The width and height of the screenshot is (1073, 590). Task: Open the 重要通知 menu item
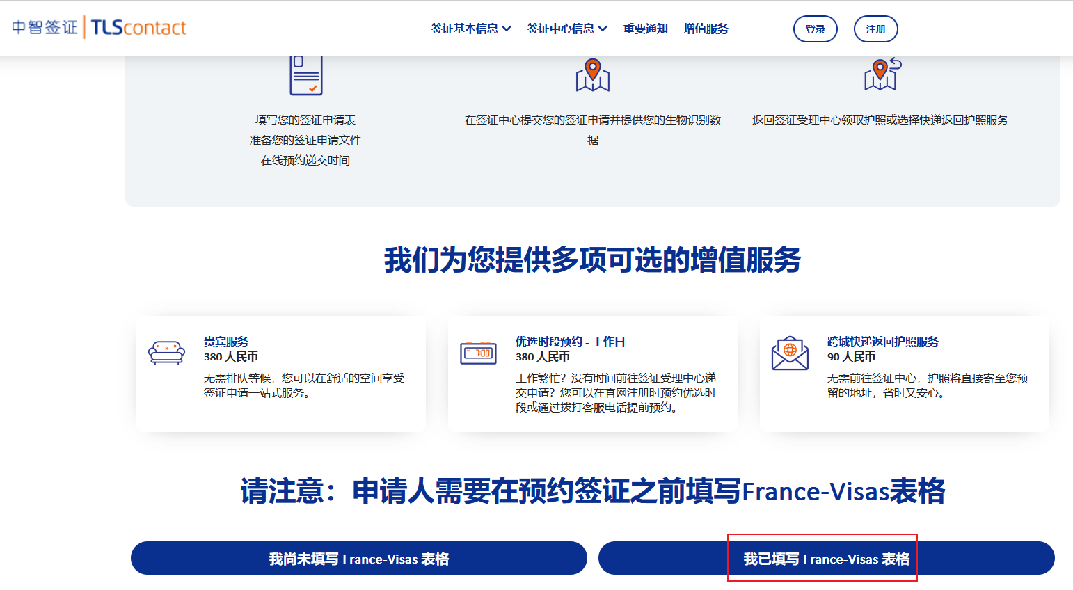[x=646, y=29]
